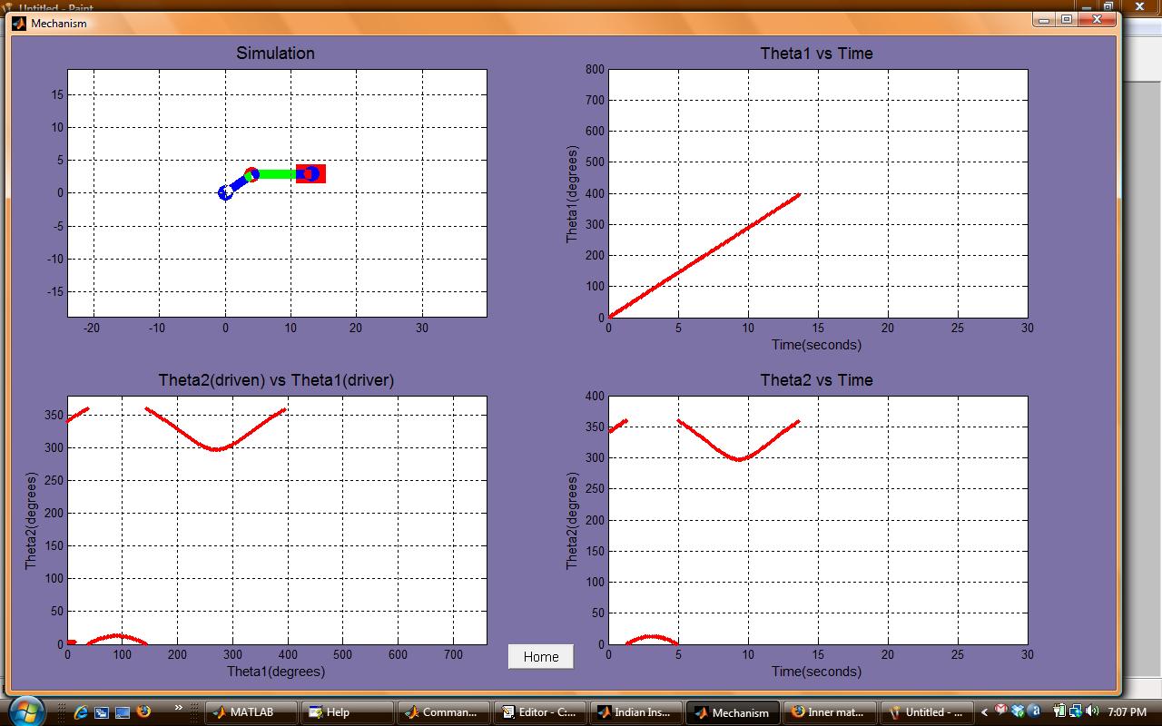The width and height of the screenshot is (1162, 726).
Task: Click the blue crank link in Simulation
Action: point(239,183)
